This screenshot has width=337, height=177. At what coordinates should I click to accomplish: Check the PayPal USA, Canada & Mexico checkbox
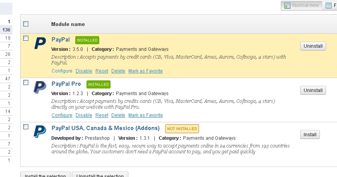click(26, 127)
